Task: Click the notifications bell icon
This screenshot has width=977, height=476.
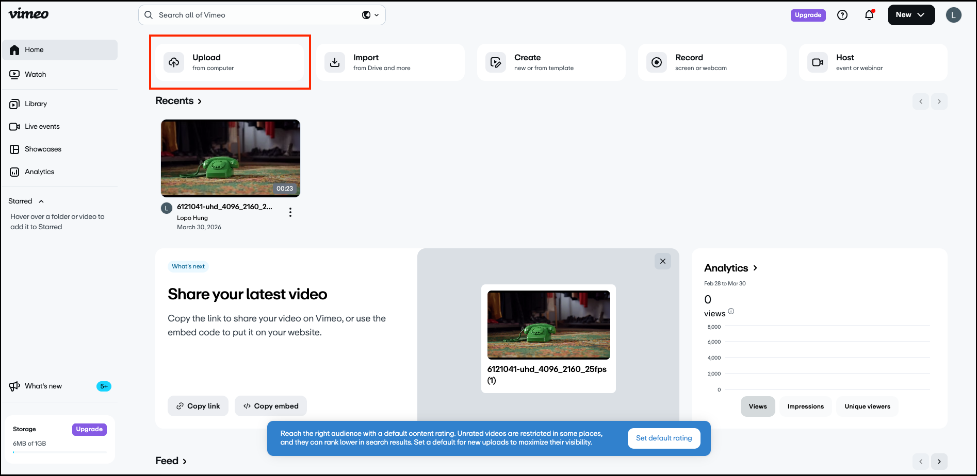Action: tap(869, 15)
